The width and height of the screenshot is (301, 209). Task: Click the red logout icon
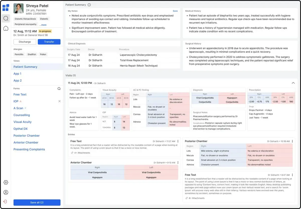6,201
